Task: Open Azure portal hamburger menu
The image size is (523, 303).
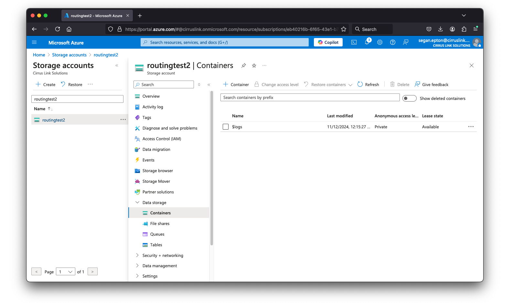Action: point(35,43)
